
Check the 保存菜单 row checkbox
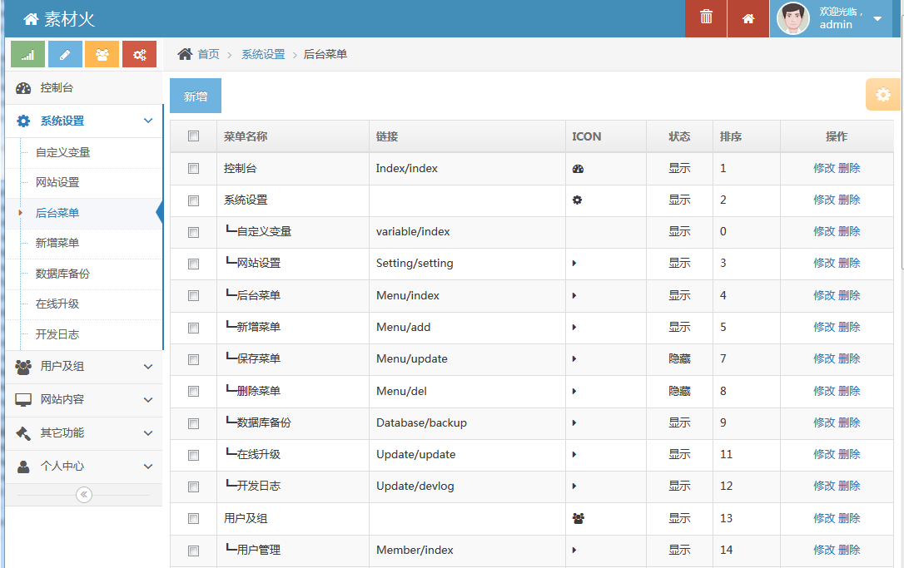coord(193,359)
